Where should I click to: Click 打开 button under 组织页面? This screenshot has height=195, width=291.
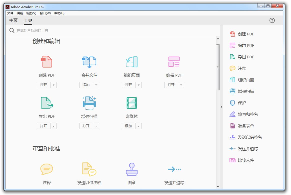pyautogui.click(x=129, y=85)
